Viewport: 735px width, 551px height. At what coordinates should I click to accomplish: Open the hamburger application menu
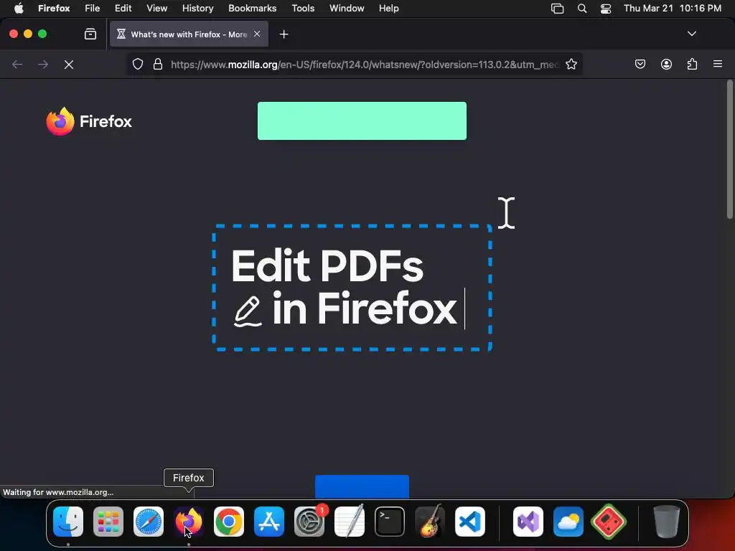pos(718,64)
